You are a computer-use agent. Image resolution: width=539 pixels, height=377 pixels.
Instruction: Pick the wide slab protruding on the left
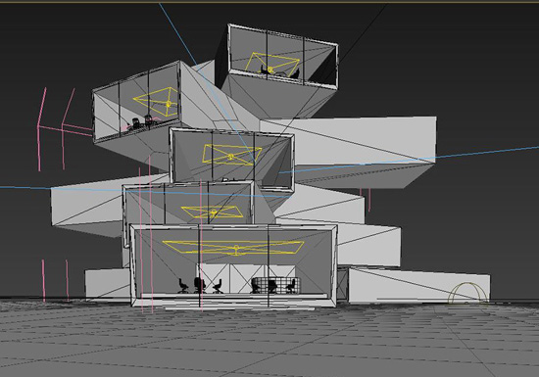86,210
